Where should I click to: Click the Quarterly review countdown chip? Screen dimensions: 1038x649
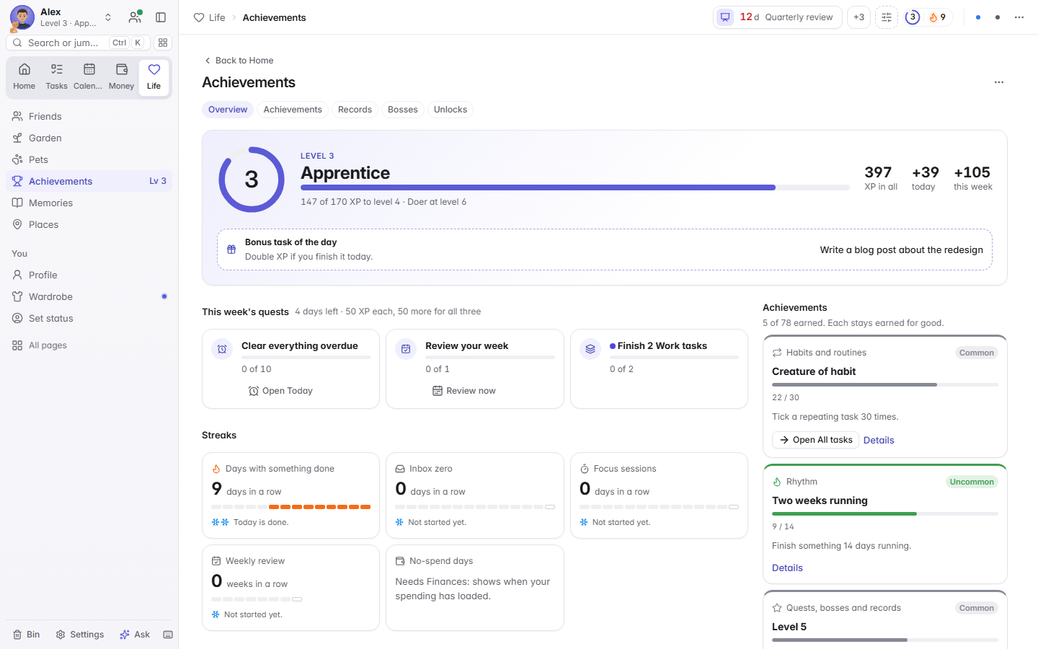[x=778, y=17]
